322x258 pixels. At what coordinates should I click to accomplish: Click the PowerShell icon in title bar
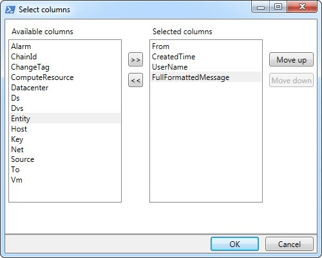click(x=10, y=10)
